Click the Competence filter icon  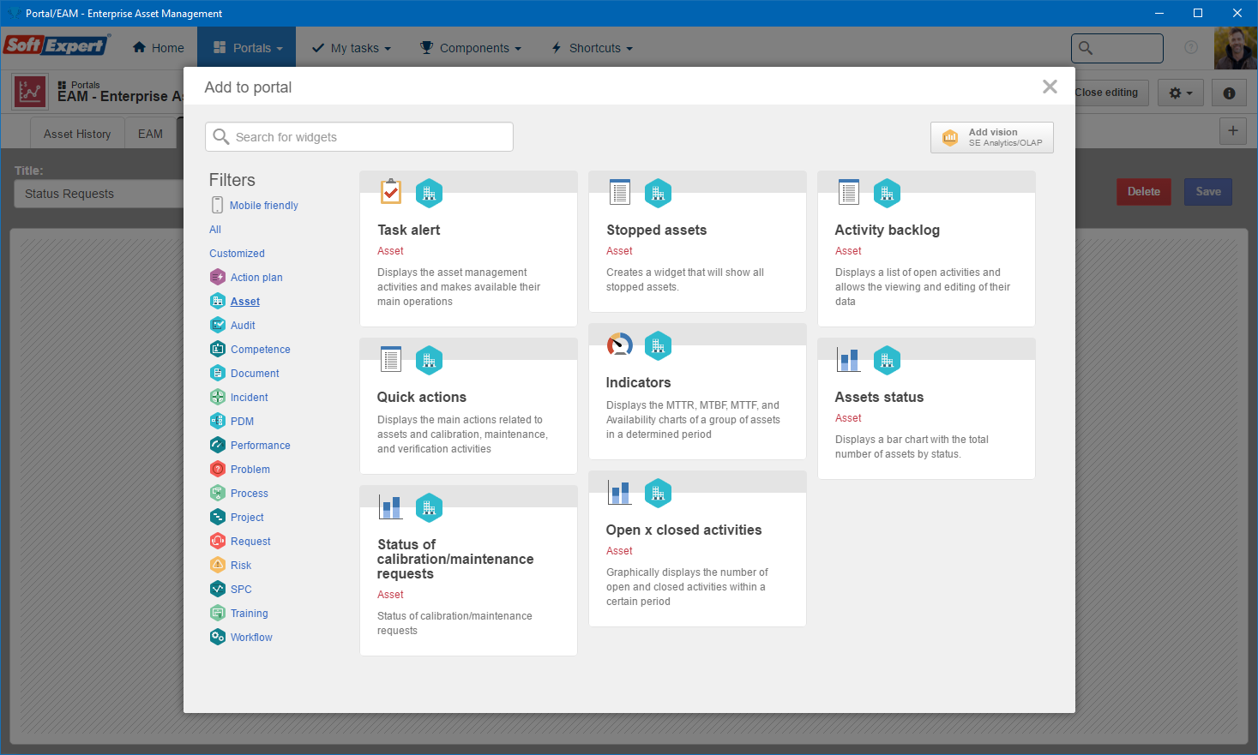coord(218,349)
